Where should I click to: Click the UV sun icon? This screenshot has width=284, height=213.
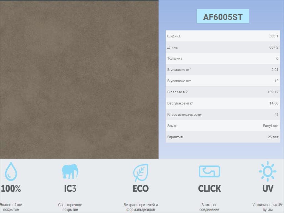coord(268,171)
